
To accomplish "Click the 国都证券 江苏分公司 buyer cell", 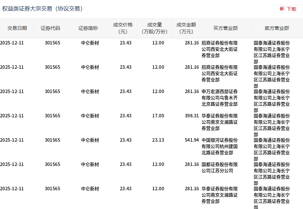I will (x=220, y=167).
